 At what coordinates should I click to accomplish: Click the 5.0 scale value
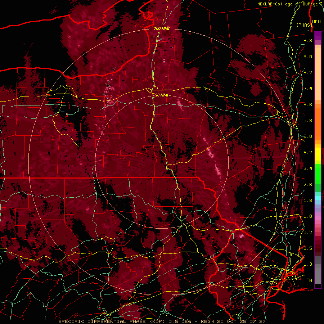pos(308,136)
